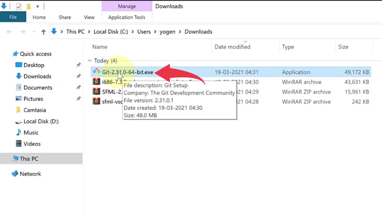
Task: Select the i686-7.3 WinRAR archive icon
Action: (x=96, y=82)
